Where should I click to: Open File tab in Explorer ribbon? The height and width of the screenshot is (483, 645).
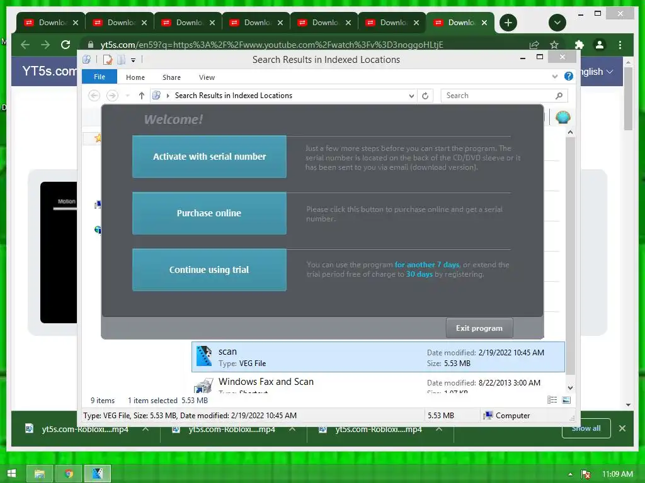100,77
